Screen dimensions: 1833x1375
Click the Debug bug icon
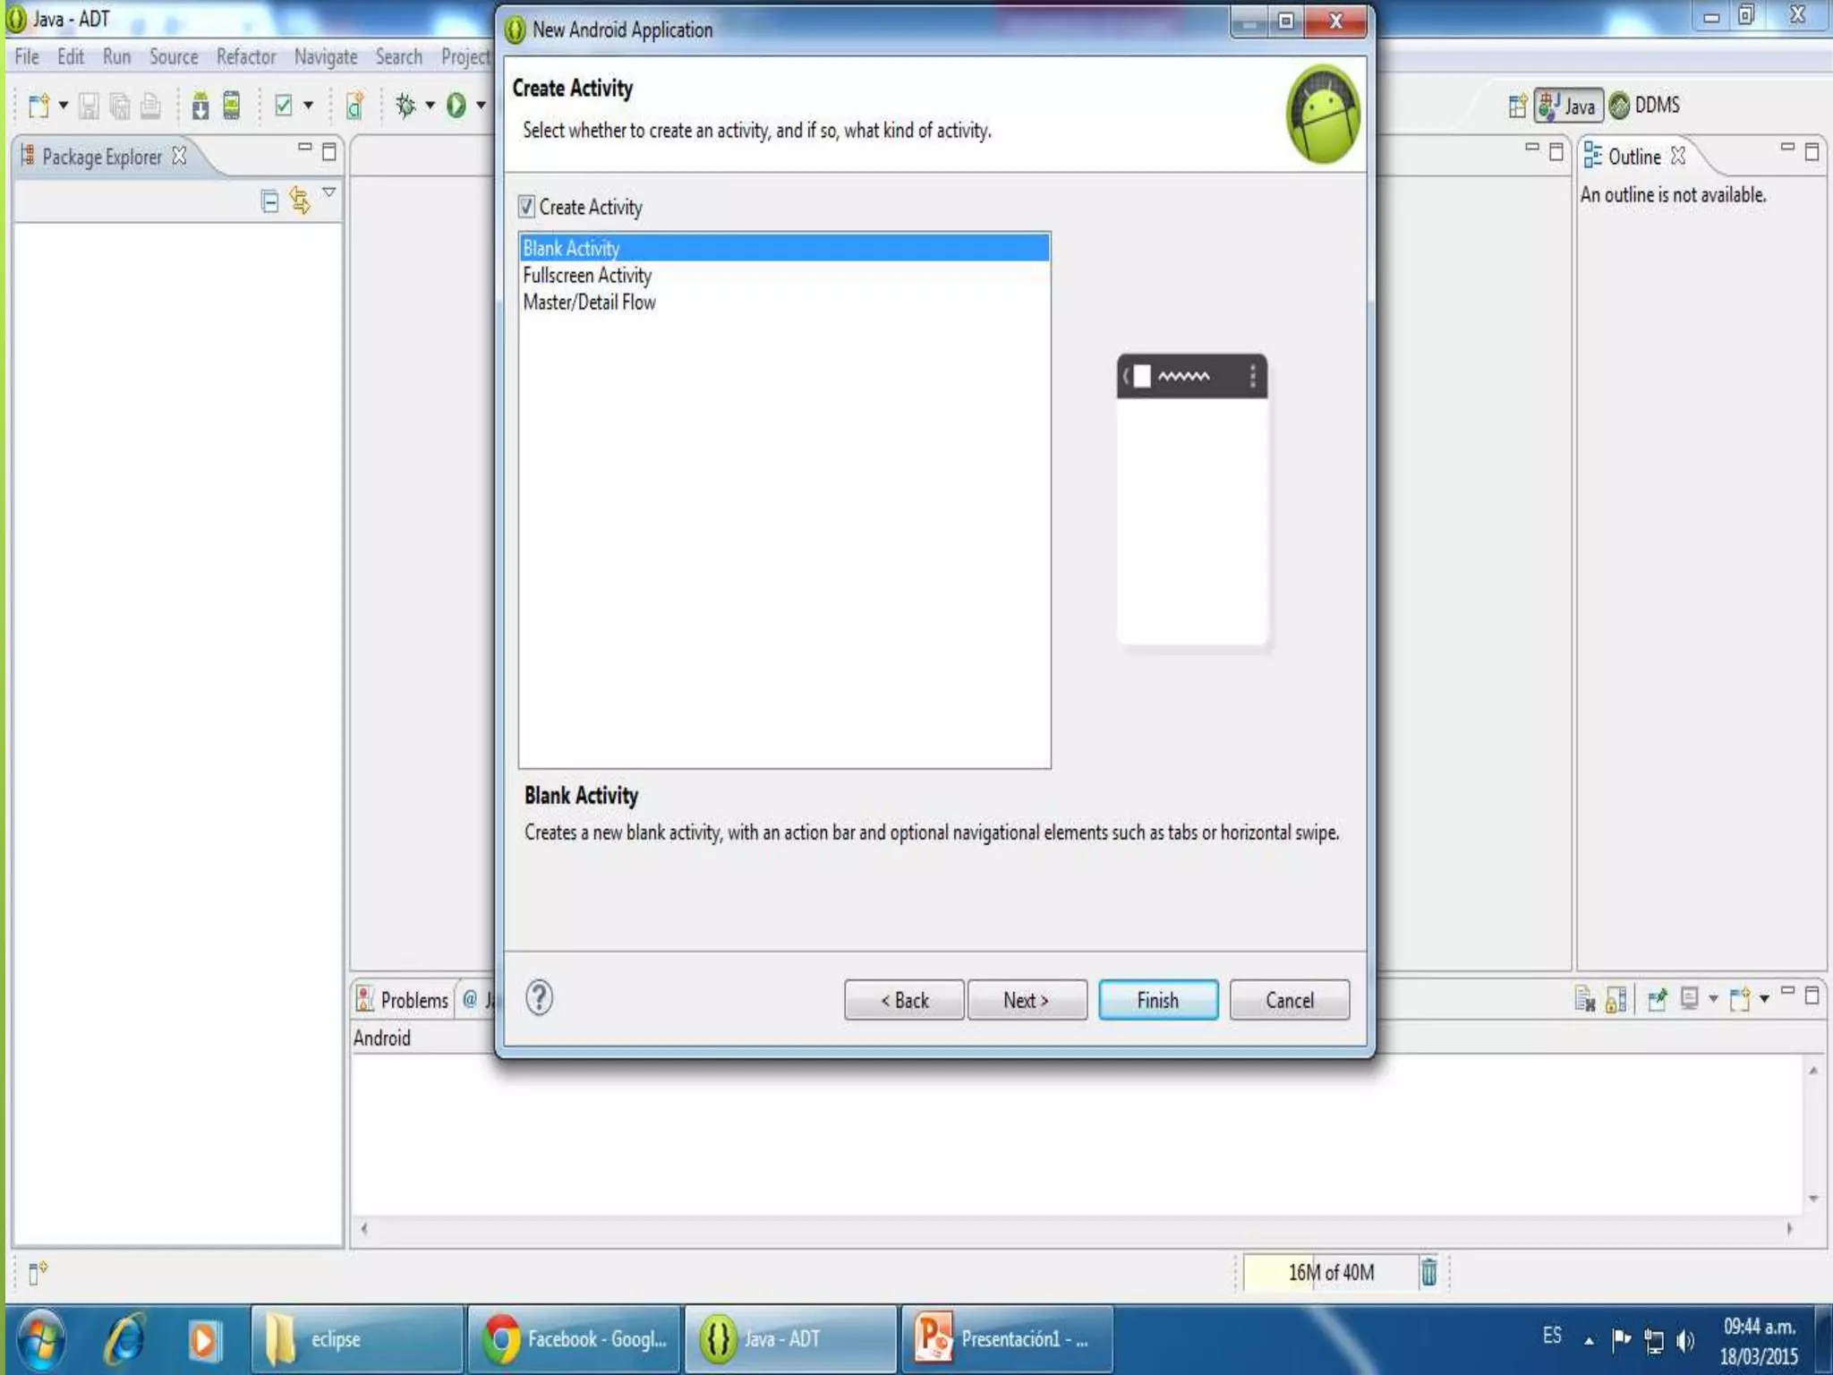tap(405, 106)
